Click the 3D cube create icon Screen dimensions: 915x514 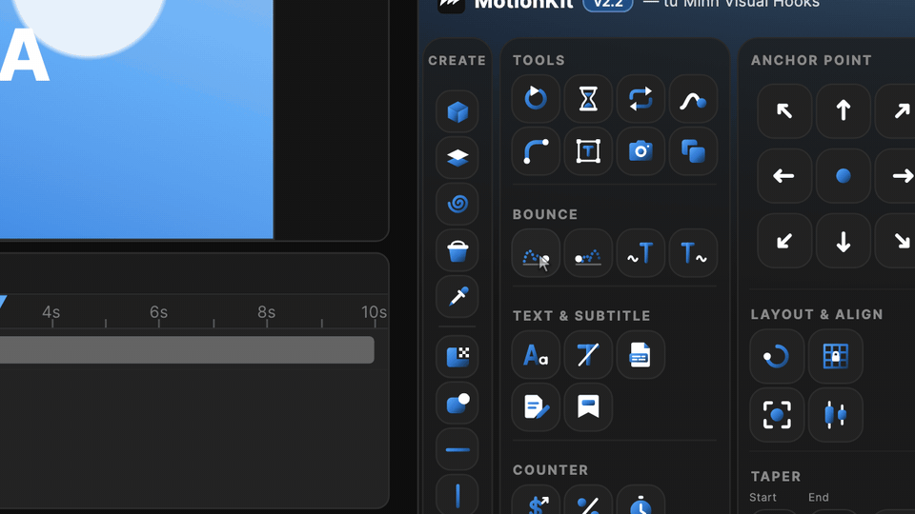(457, 111)
